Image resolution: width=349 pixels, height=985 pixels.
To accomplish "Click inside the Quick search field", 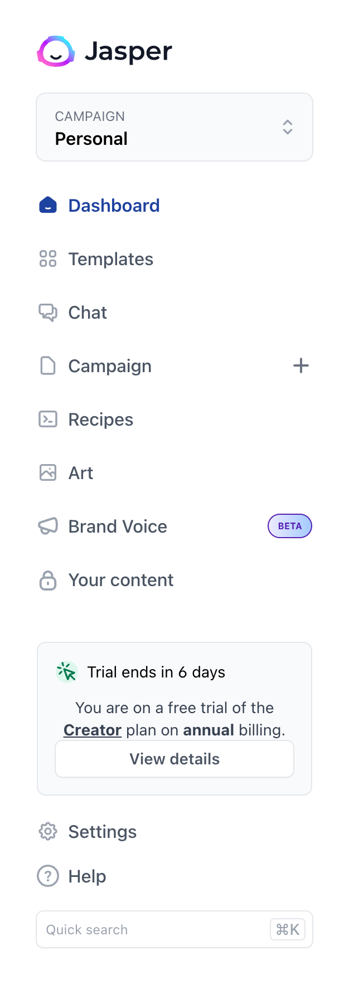I will click(139, 929).
